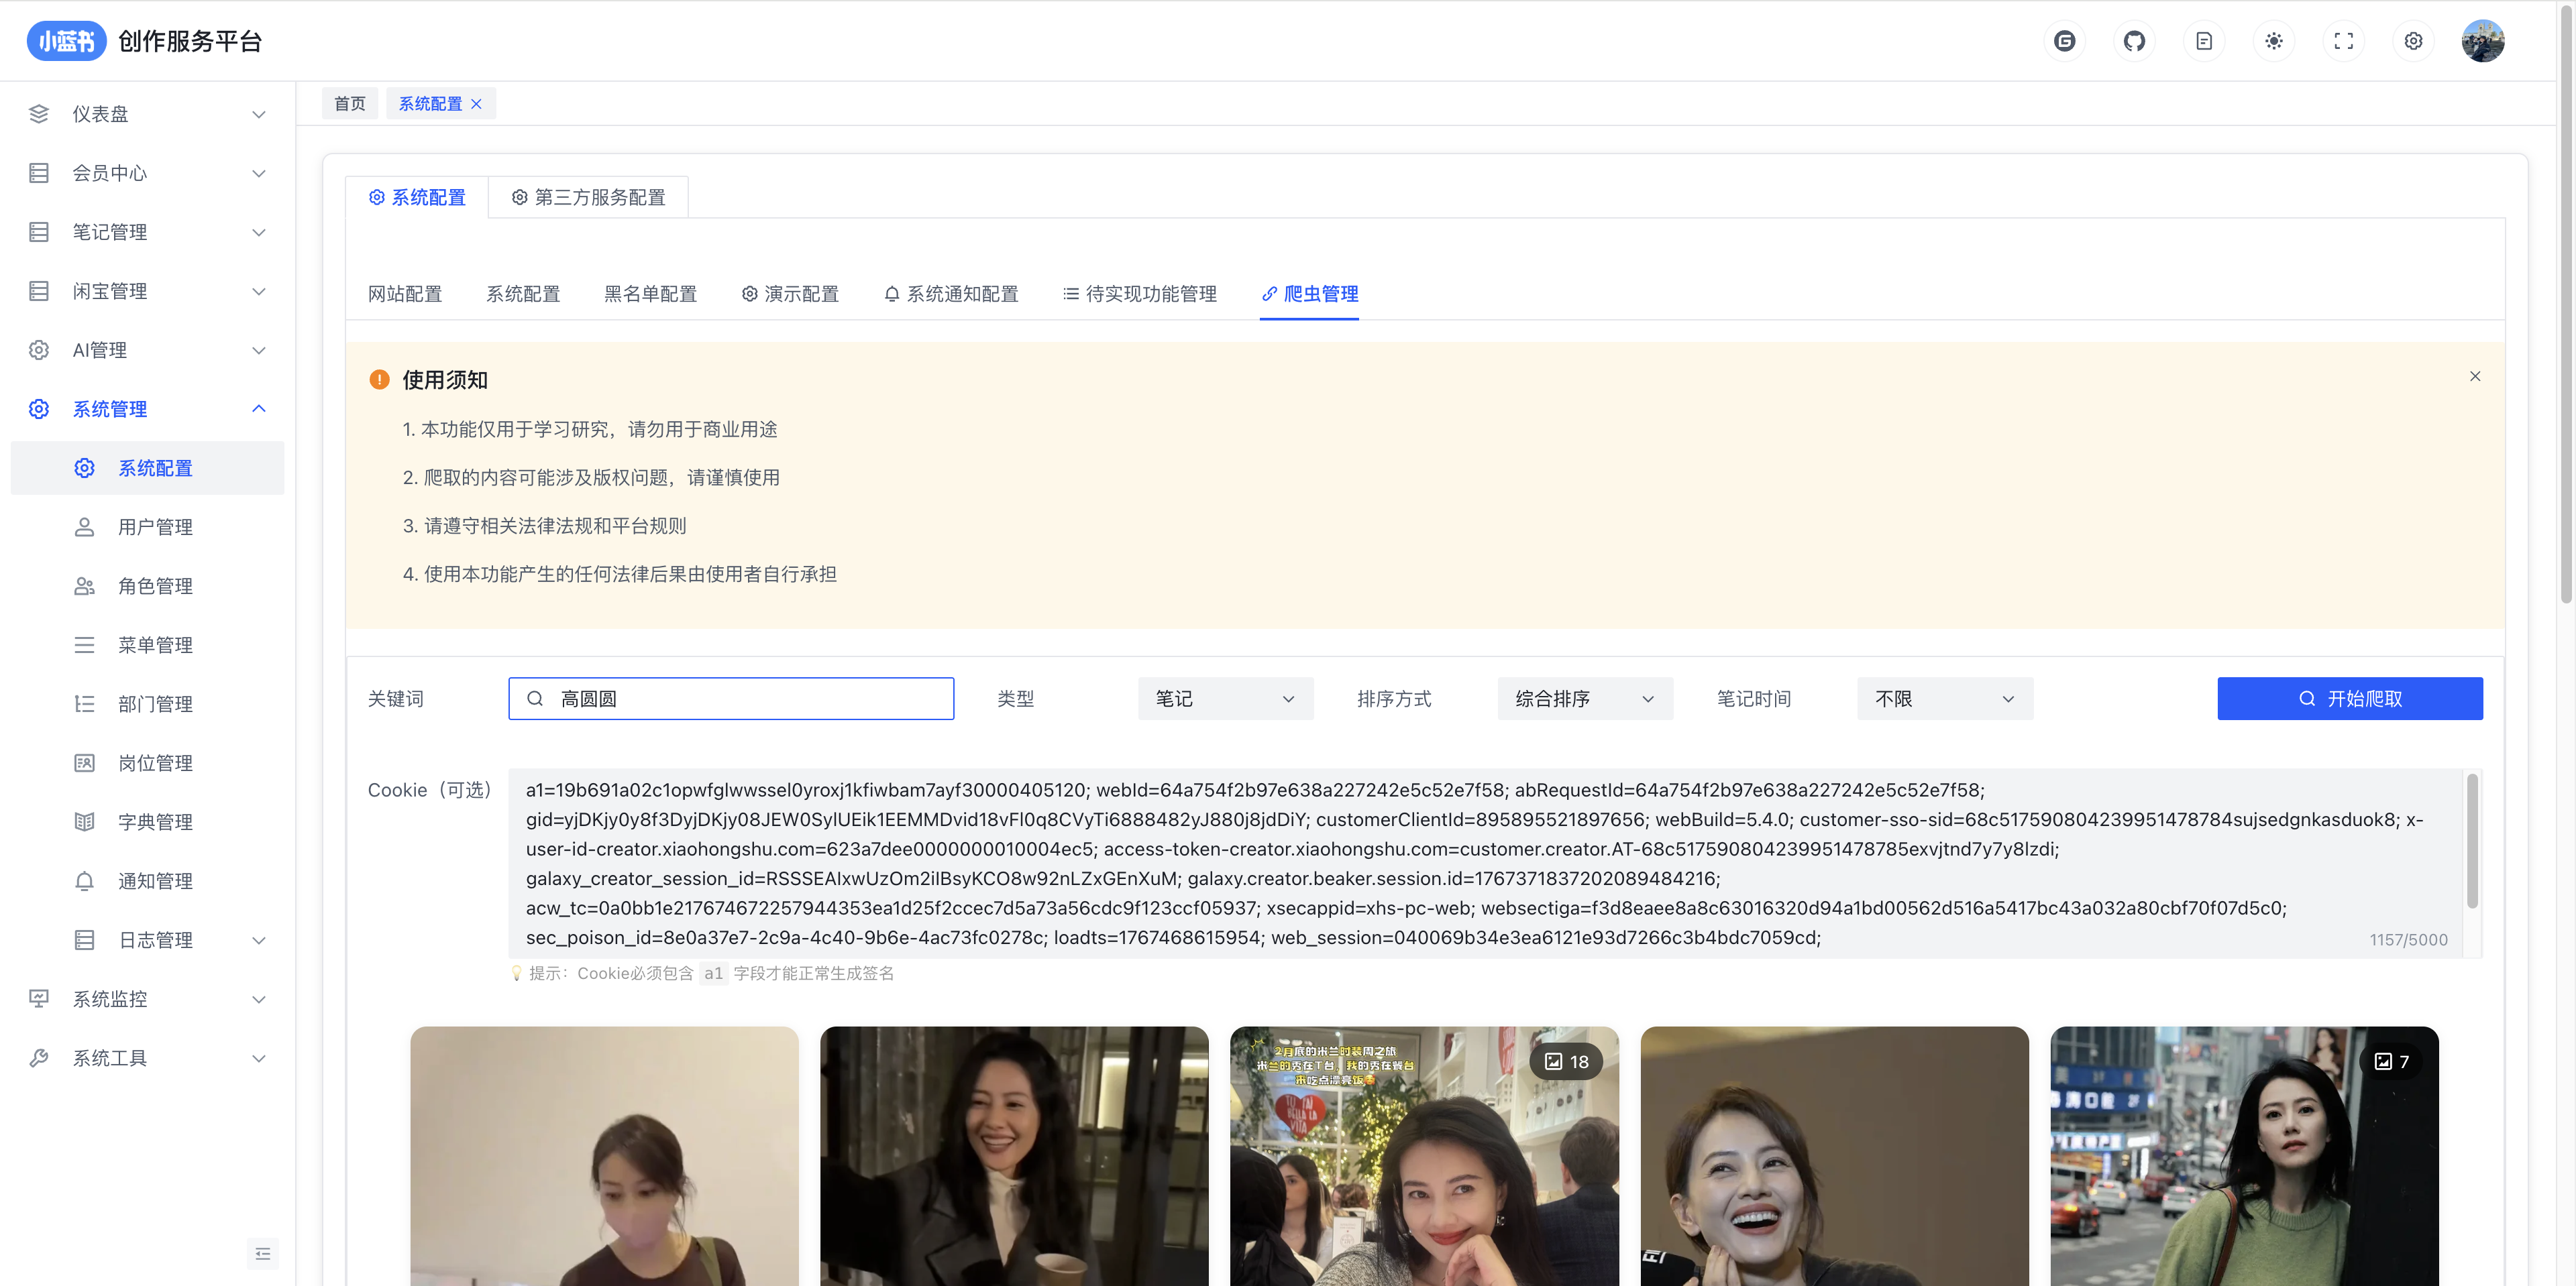Toggle light/dark theme sun icon

click(2274, 41)
